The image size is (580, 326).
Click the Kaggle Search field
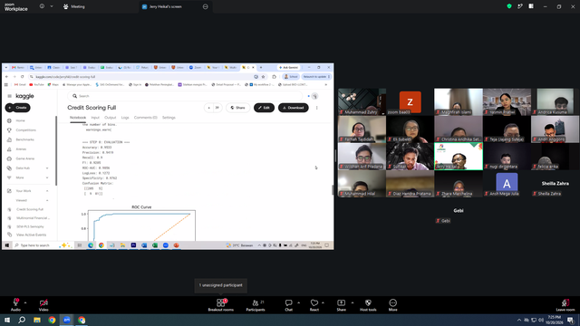(185, 96)
